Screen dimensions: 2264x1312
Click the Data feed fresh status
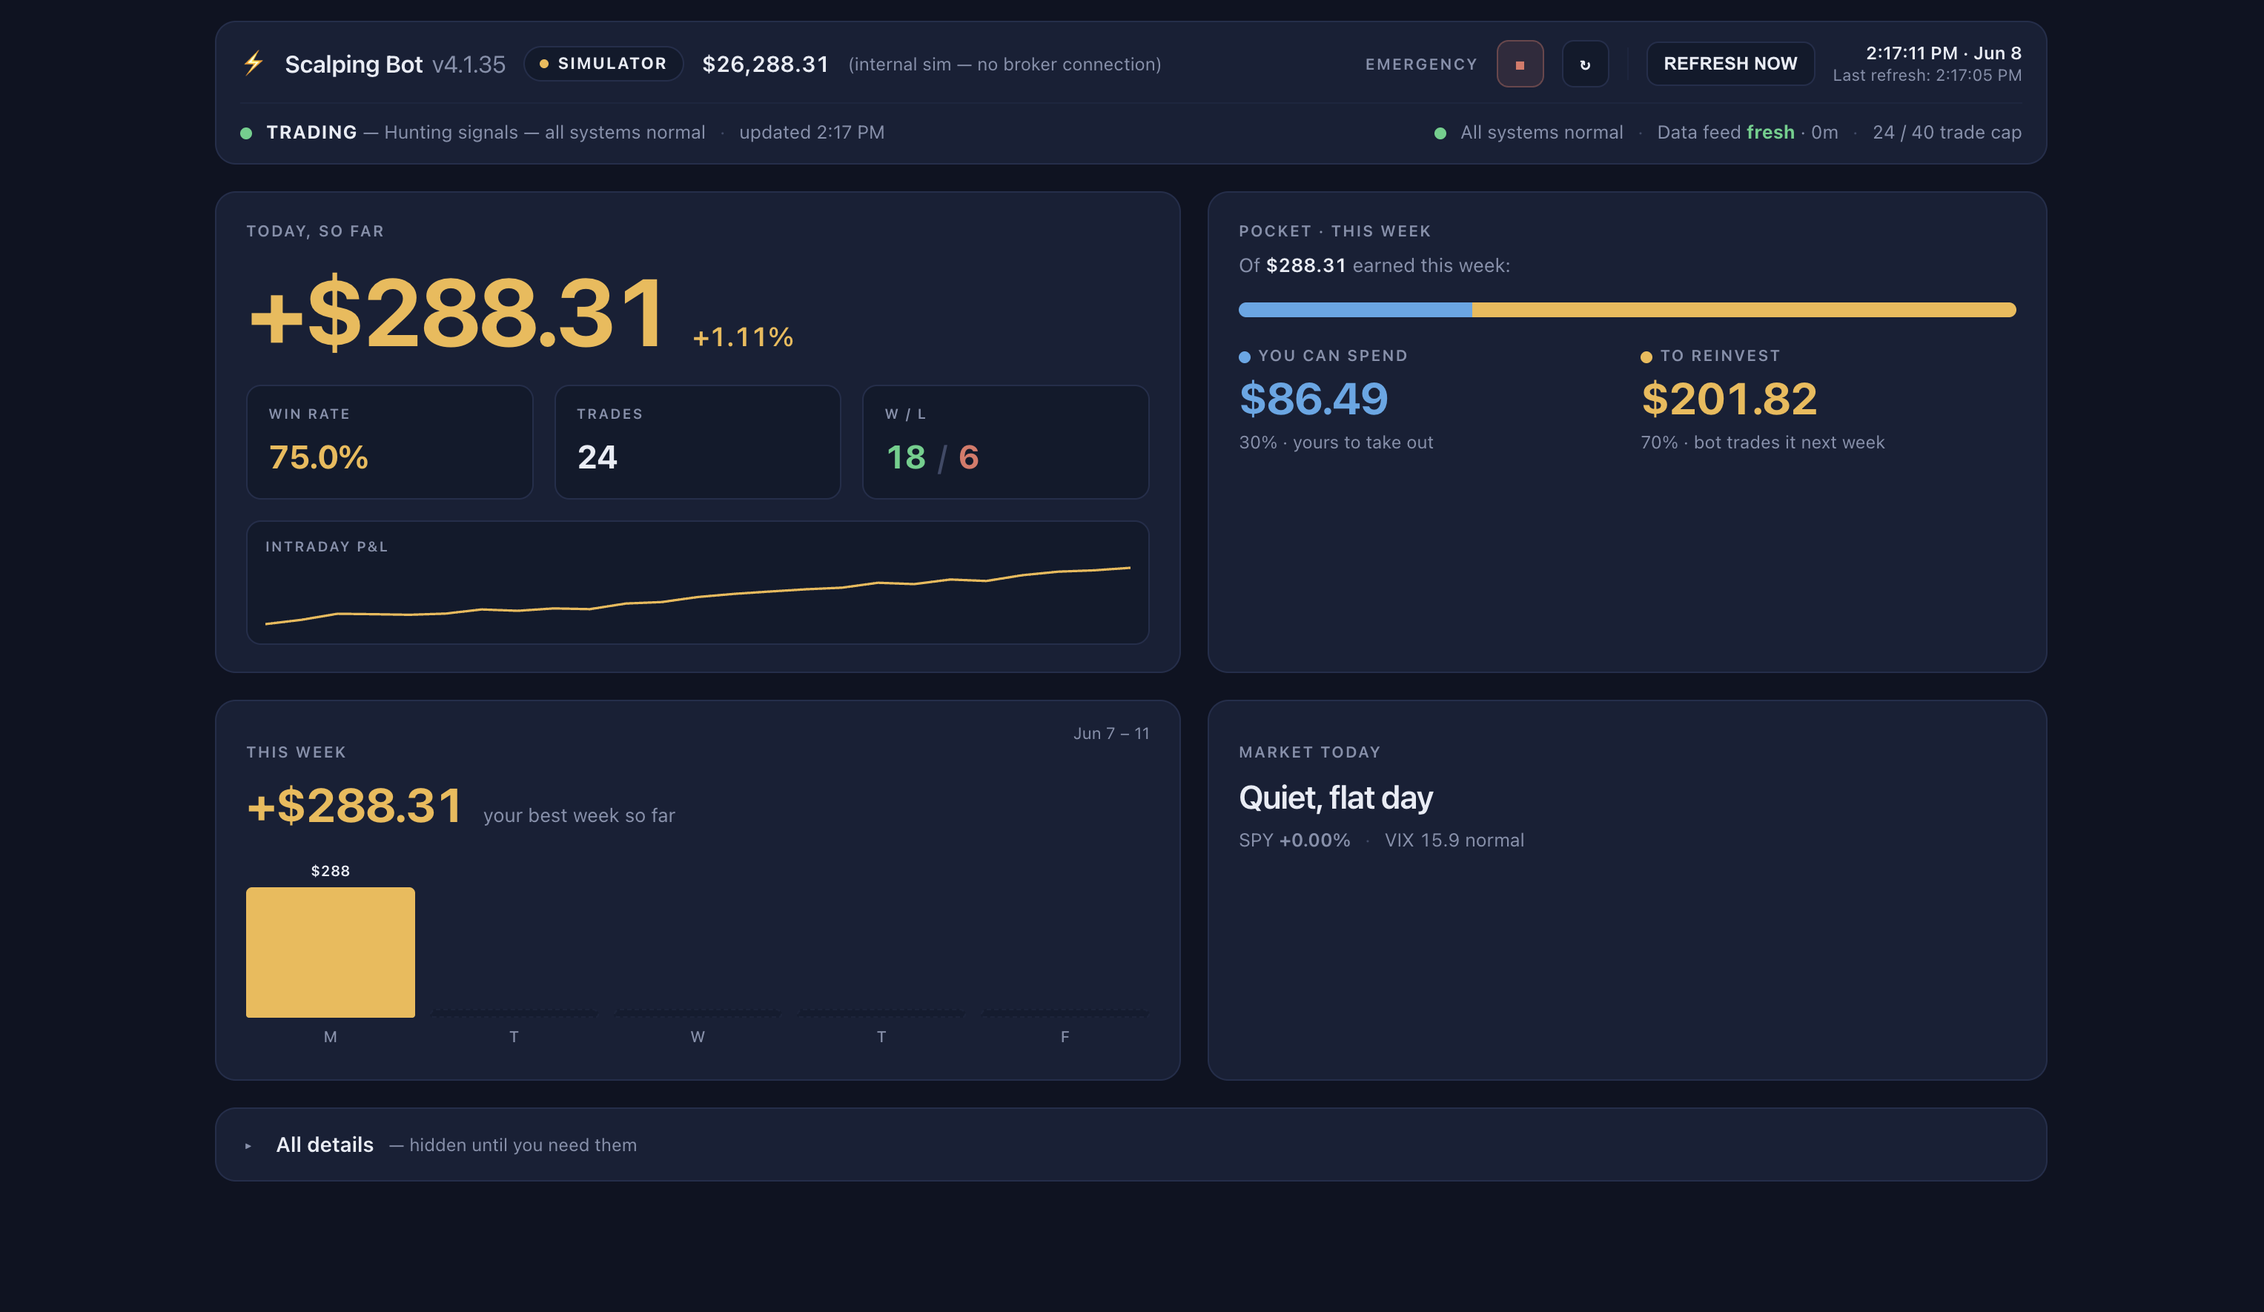[1747, 132]
